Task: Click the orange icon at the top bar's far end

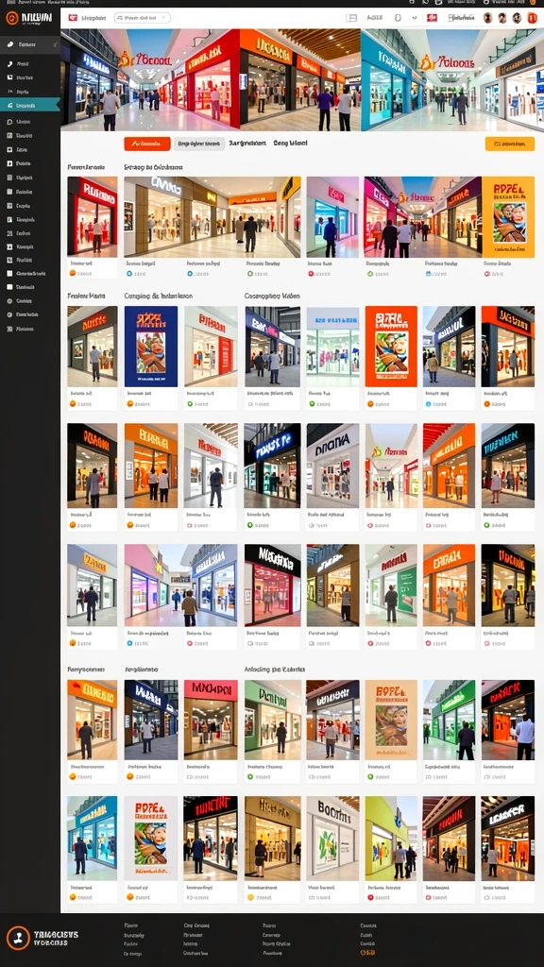Action: [533, 18]
